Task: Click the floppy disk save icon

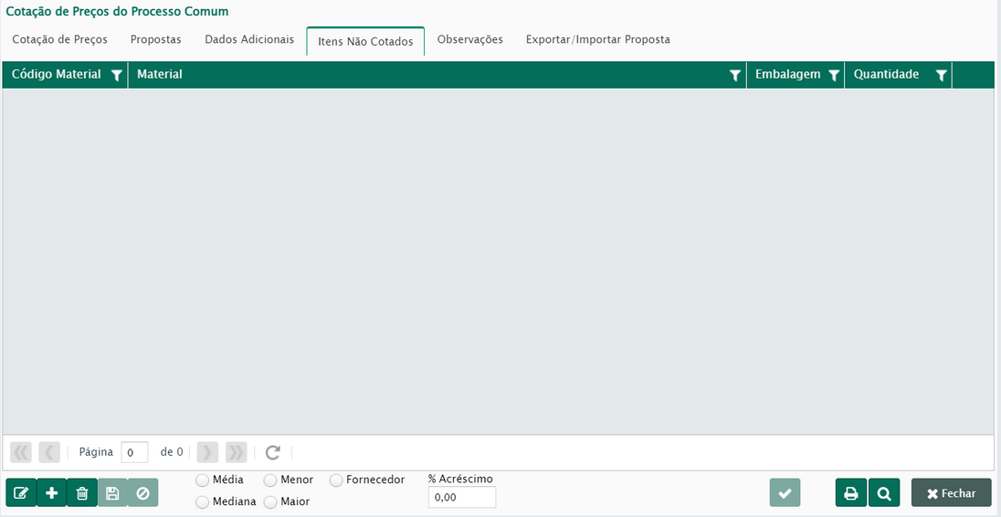Action: (x=112, y=493)
